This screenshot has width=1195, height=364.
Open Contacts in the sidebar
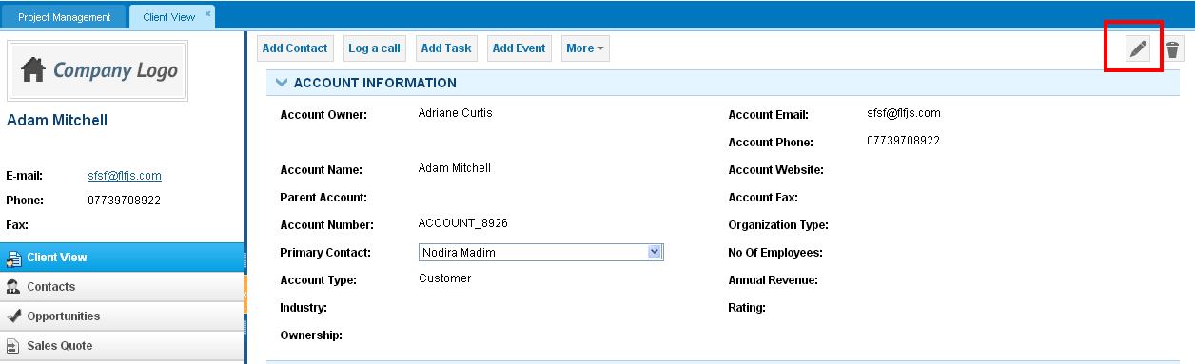click(122, 287)
